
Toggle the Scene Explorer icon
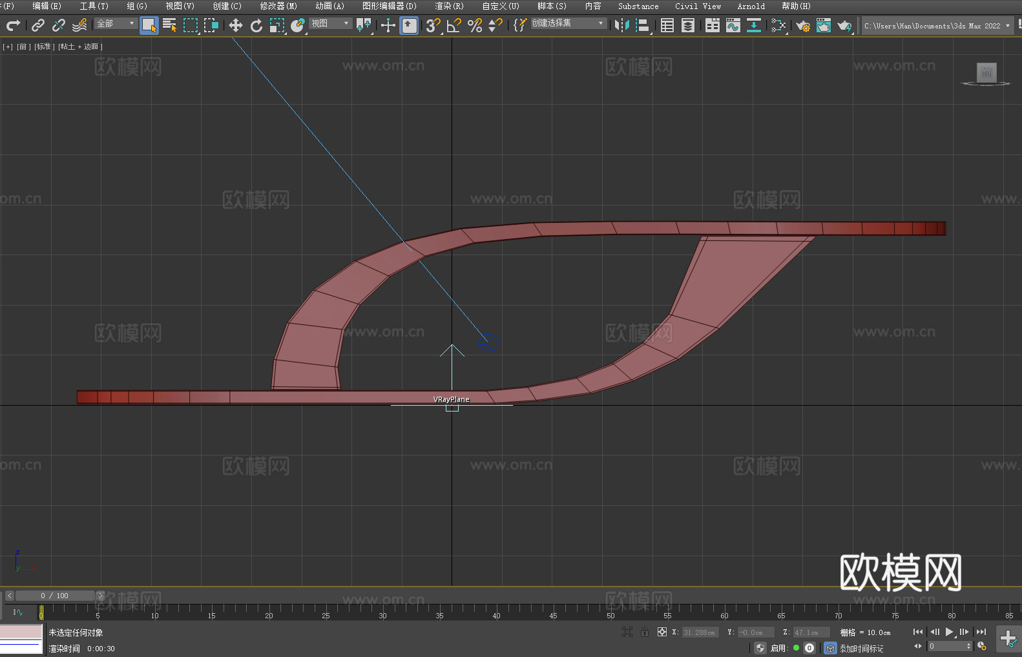coord(667,25)
